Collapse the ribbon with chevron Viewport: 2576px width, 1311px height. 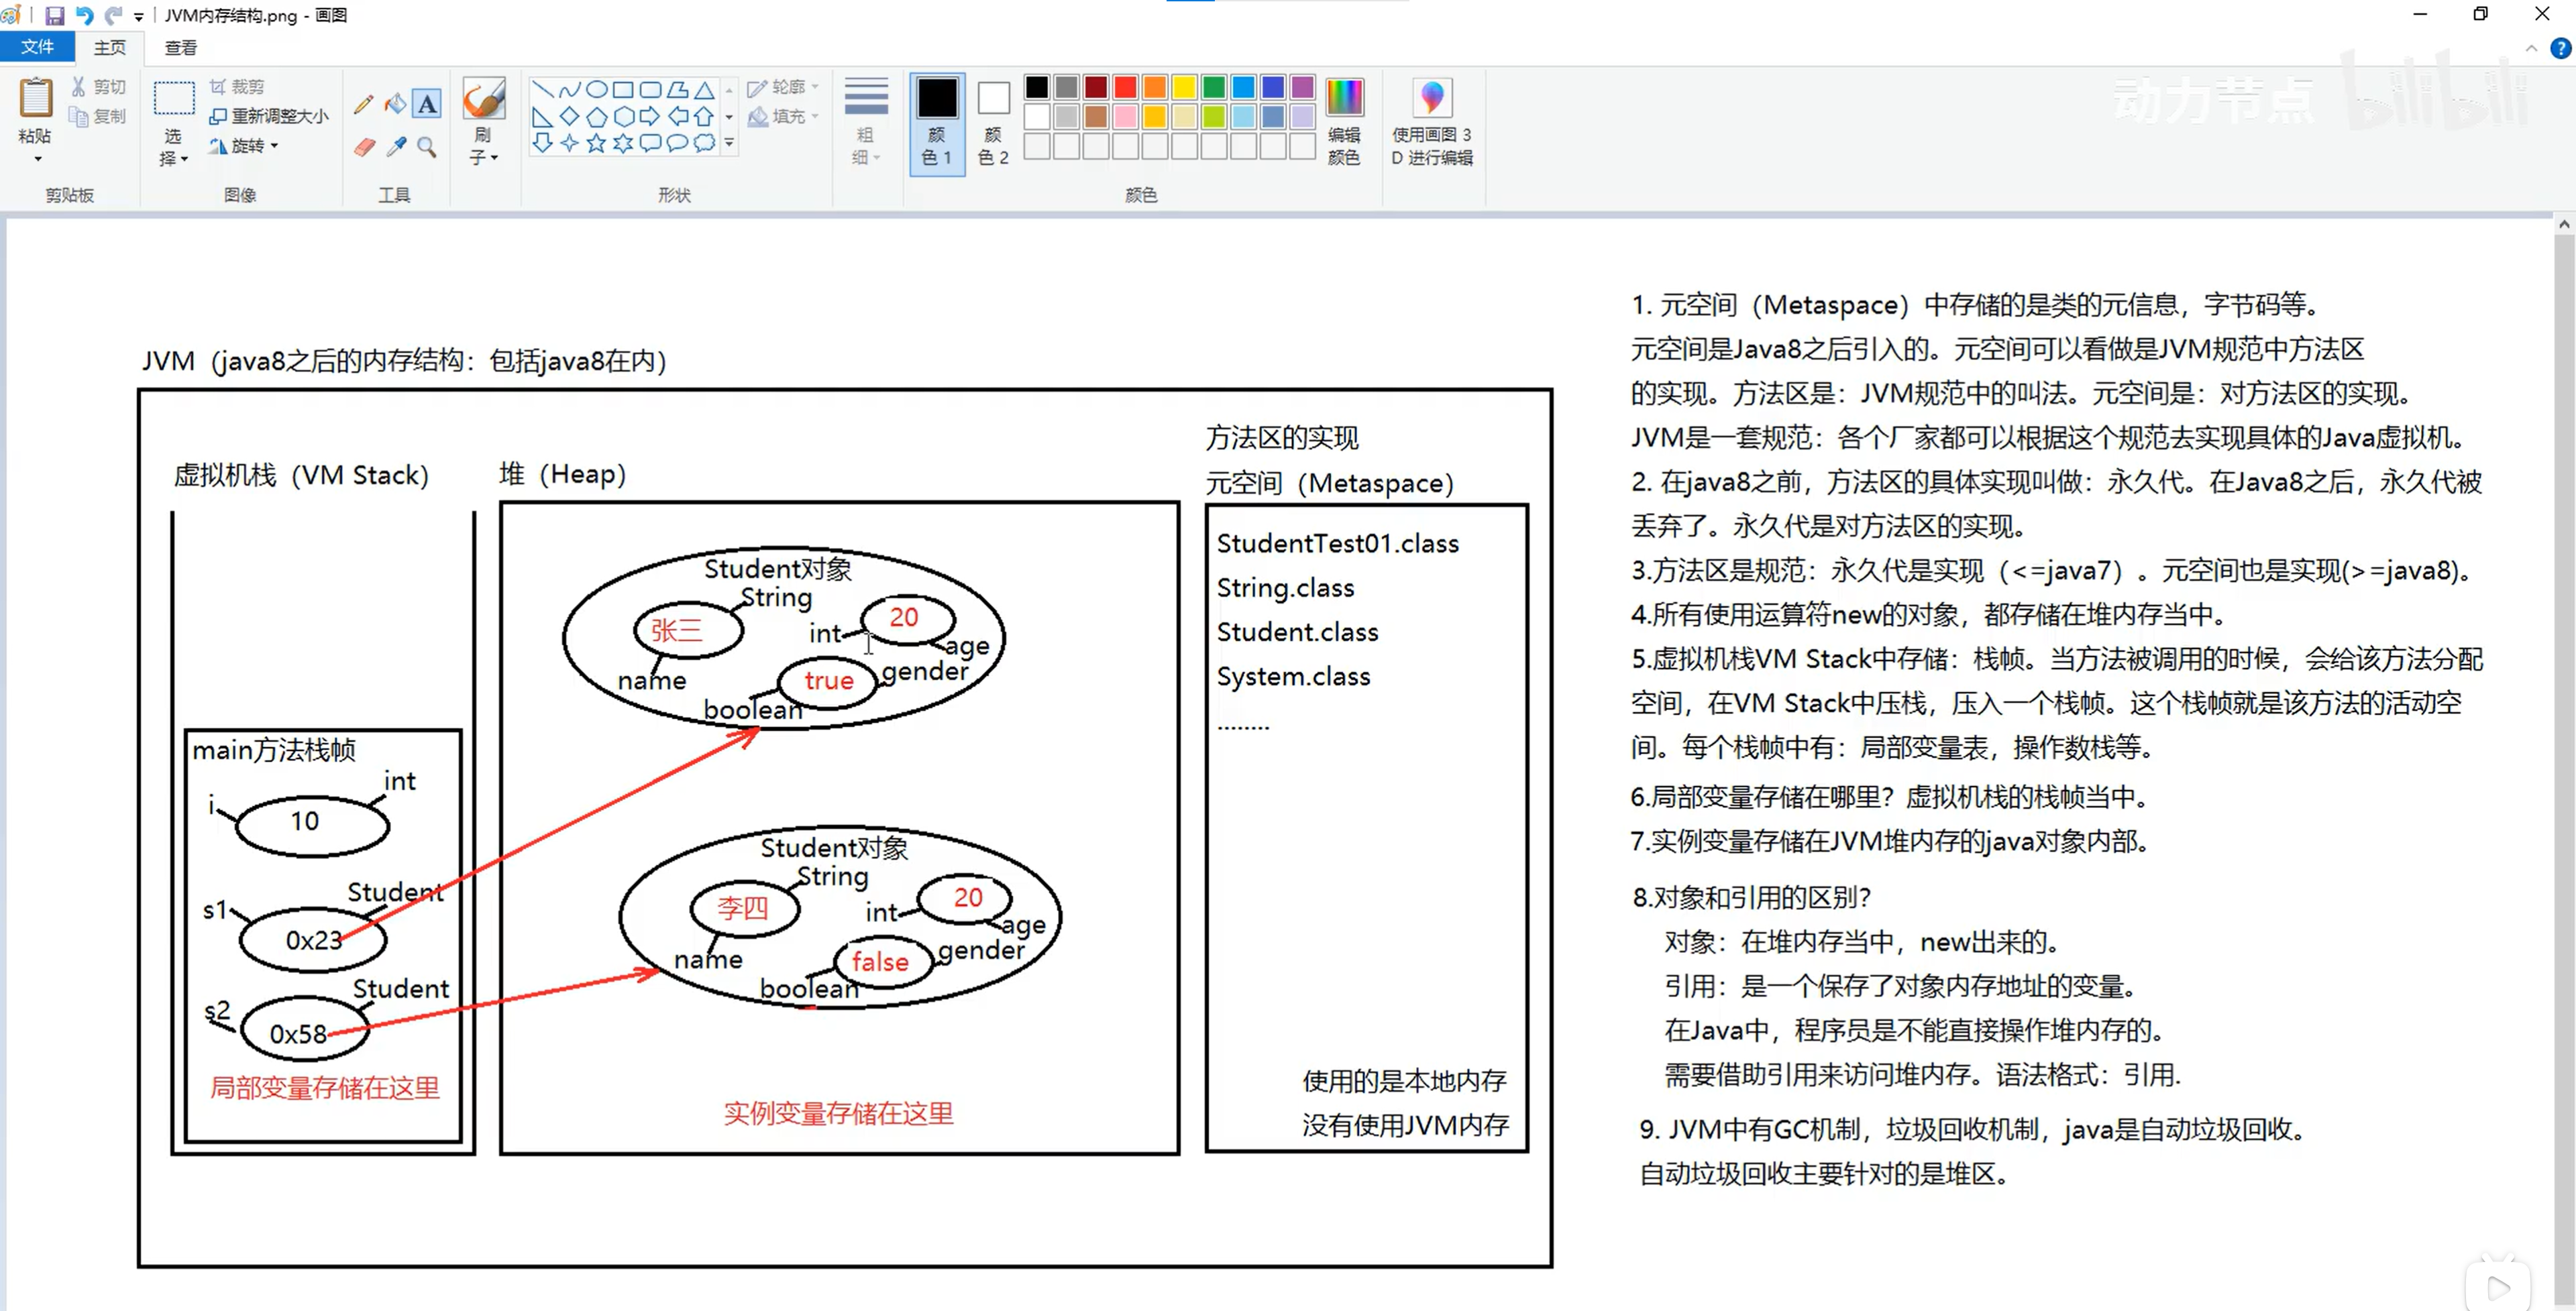click(x=2531, y=48)
